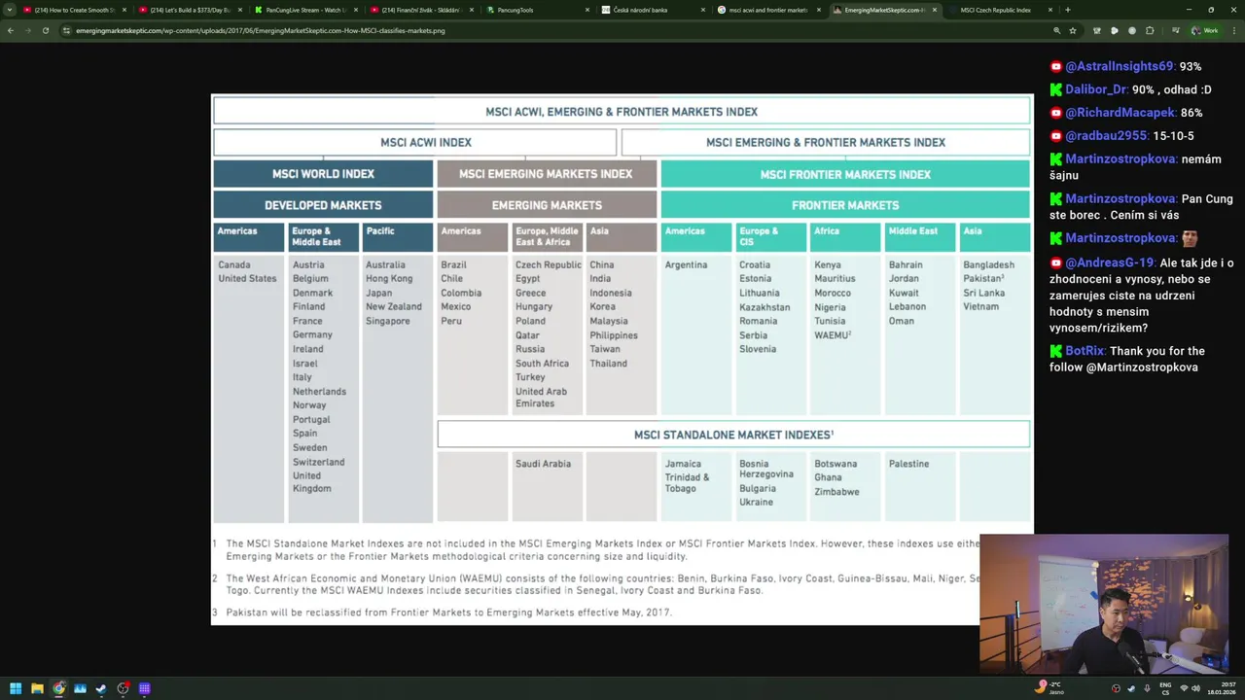Click the Kick icon next to BotRix
This screenshot has width=1245, height=700.
[1055, 351]
